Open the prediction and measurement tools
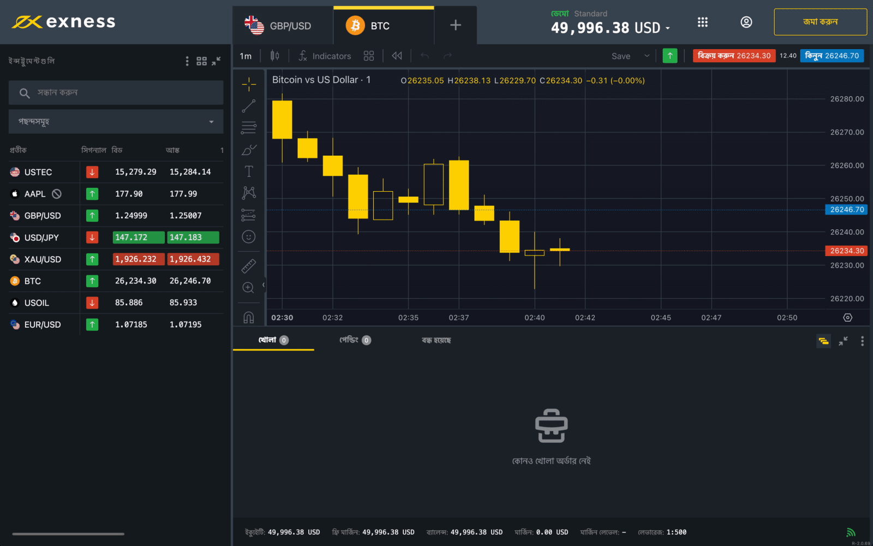The width and height of the screenshot is (873, 546). pos(249,215)
